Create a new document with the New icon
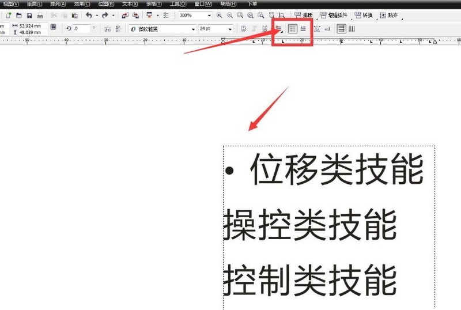This screenshot has height=310, width=461. [8, 16]
